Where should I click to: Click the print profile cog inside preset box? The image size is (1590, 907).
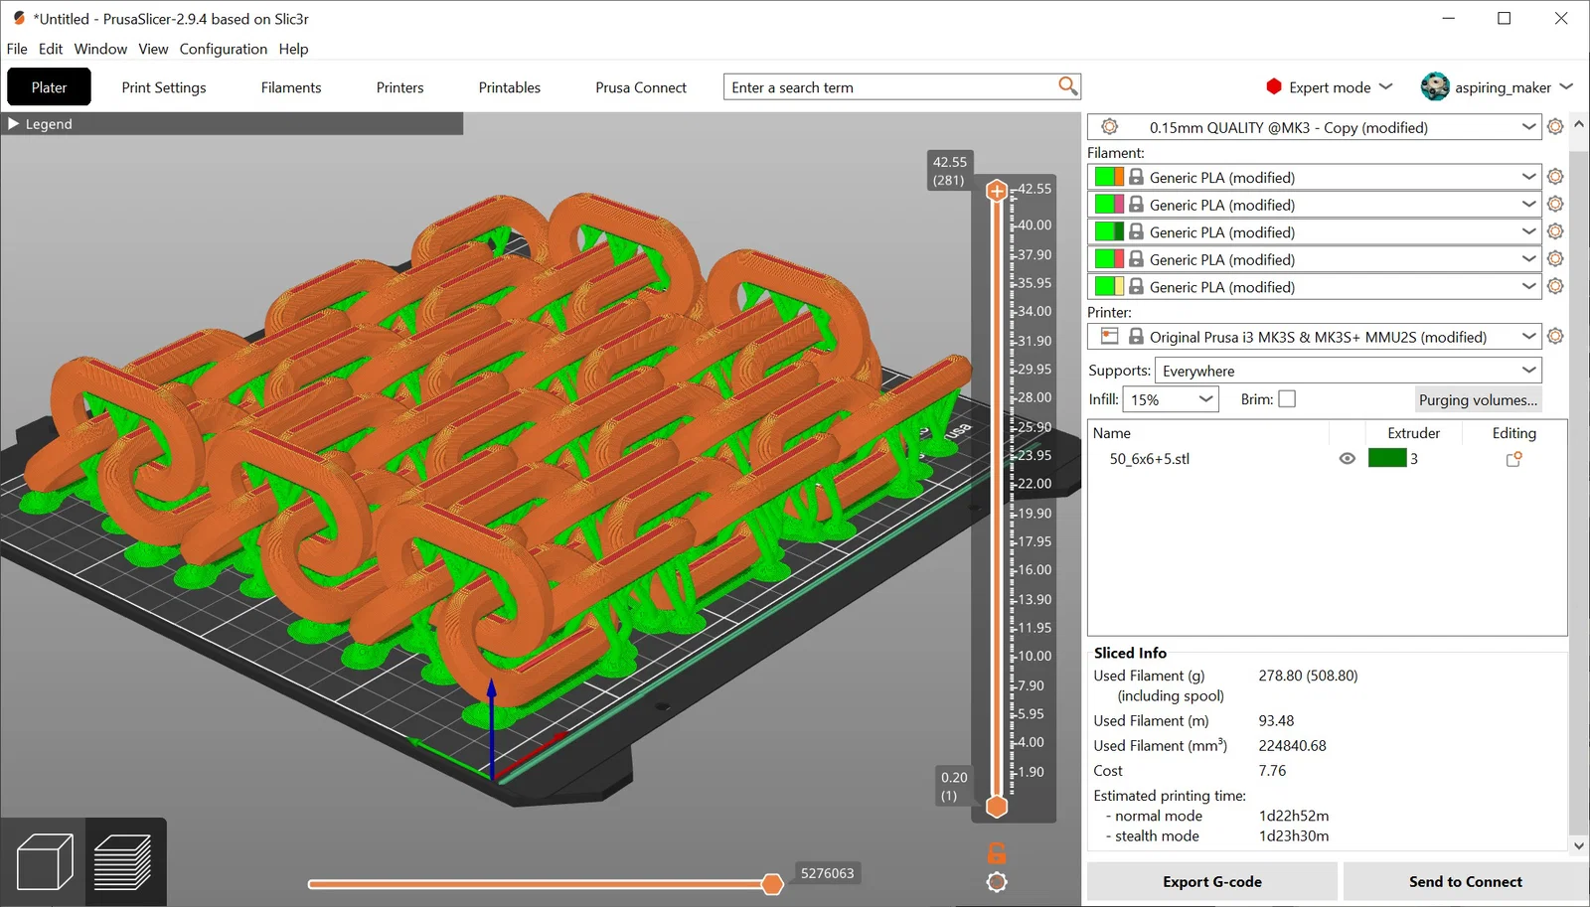click(1110, 127)
